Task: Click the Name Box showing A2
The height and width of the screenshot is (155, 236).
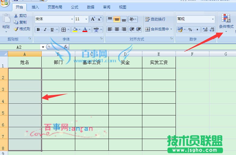Action: [20, 47]
